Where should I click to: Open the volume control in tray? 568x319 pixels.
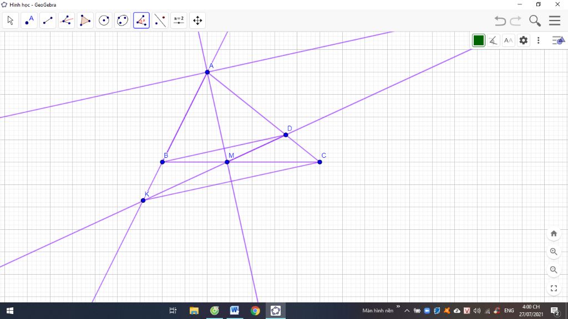[x=476, y=311]
